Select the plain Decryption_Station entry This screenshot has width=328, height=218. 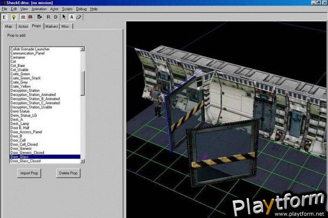pyautogui.click(x=45, y=91)
